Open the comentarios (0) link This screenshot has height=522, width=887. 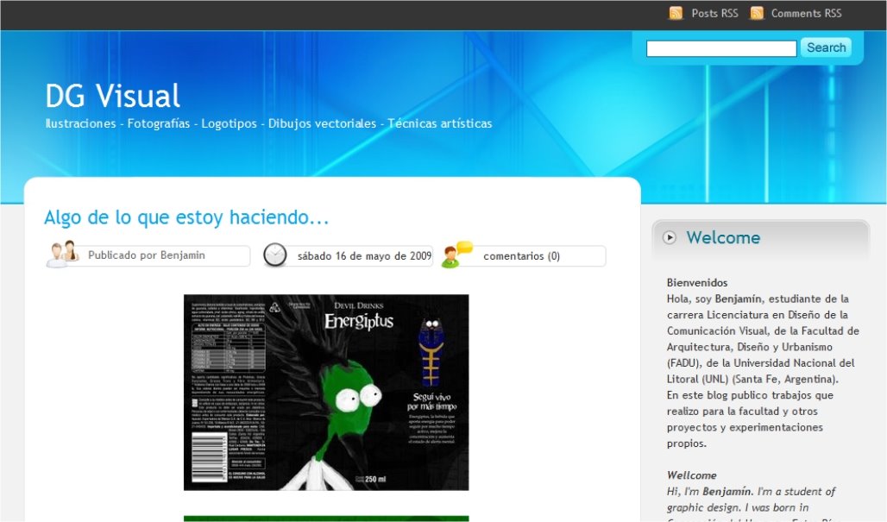521,256
